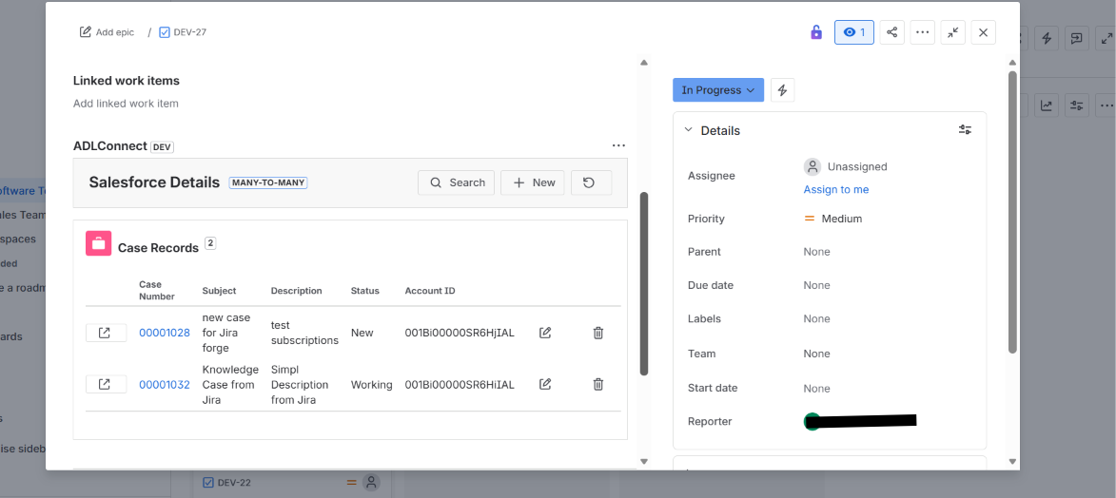
Task: Click the pink Case Records briefcase icon
Action: [x=98, y=243]
